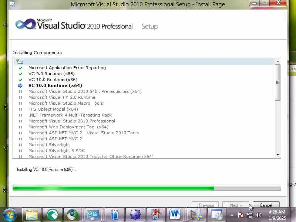Click pending icon beside Microsoft ASP.NET MVC 2

[21, 139]
